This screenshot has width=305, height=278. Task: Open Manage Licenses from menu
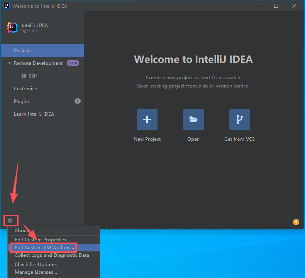(54, 272)
